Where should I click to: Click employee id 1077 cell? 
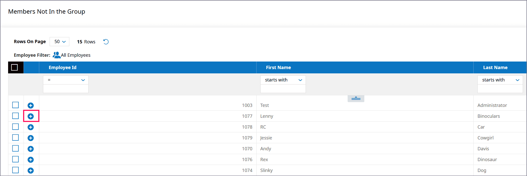pyautogui.click(x=247, y=116)
